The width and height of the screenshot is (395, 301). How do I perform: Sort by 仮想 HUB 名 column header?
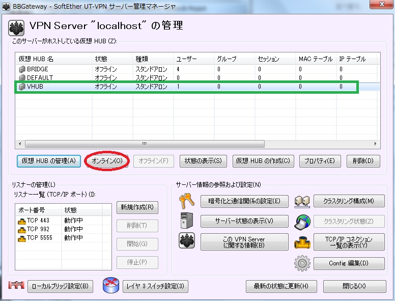[53, 59]
